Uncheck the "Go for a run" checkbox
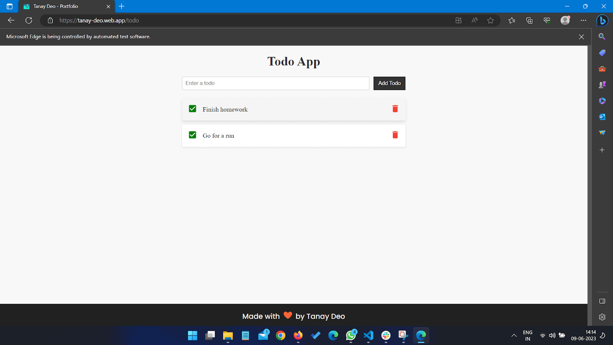Image resolution: width=613 pixels, height=345 pixels. (192, 135)
